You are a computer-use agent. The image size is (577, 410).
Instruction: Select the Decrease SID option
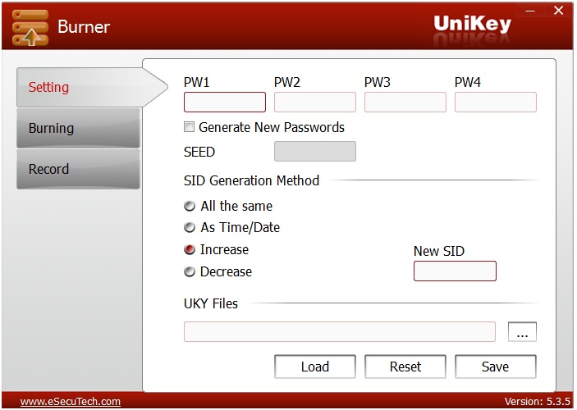pos(190,271)
